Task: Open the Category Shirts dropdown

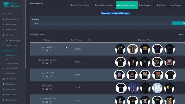Action: click(101, 23)
